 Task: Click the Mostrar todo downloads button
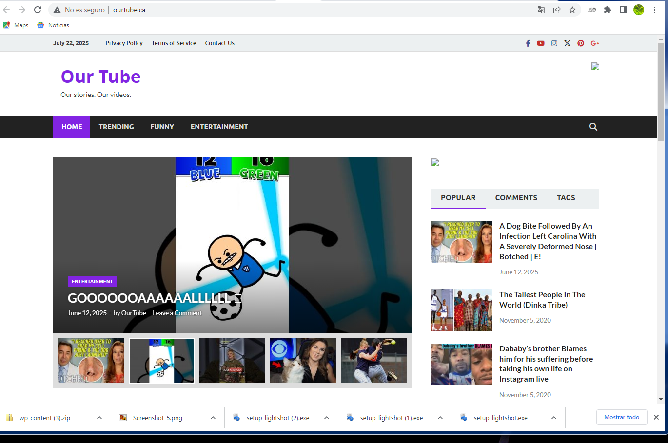pos(621,417)
